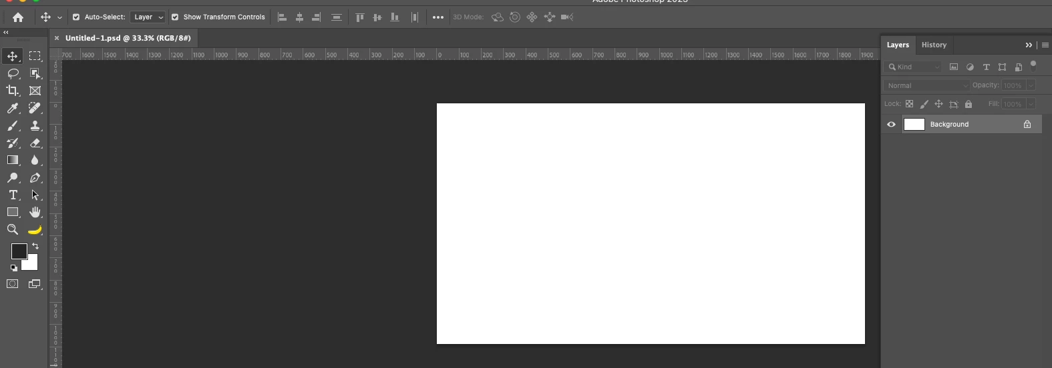This screenshot has height=368, width=1052.
Task: Select the Move tool in the toolbox
Action: (13, 56)
